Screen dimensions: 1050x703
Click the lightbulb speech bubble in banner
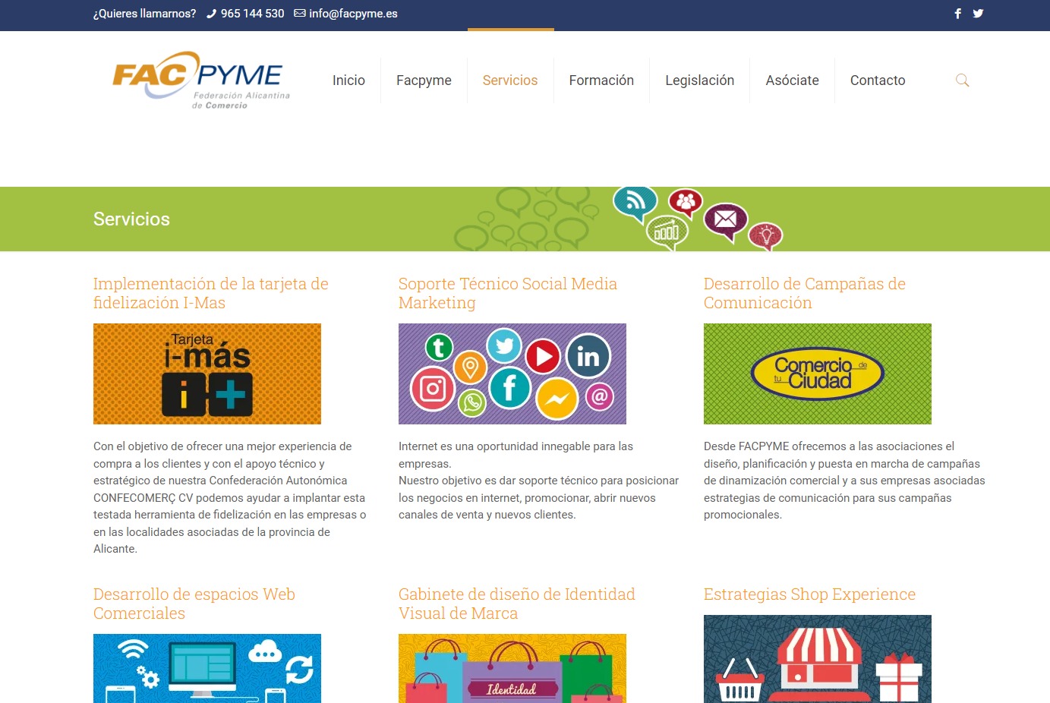(x=765, y=236)
